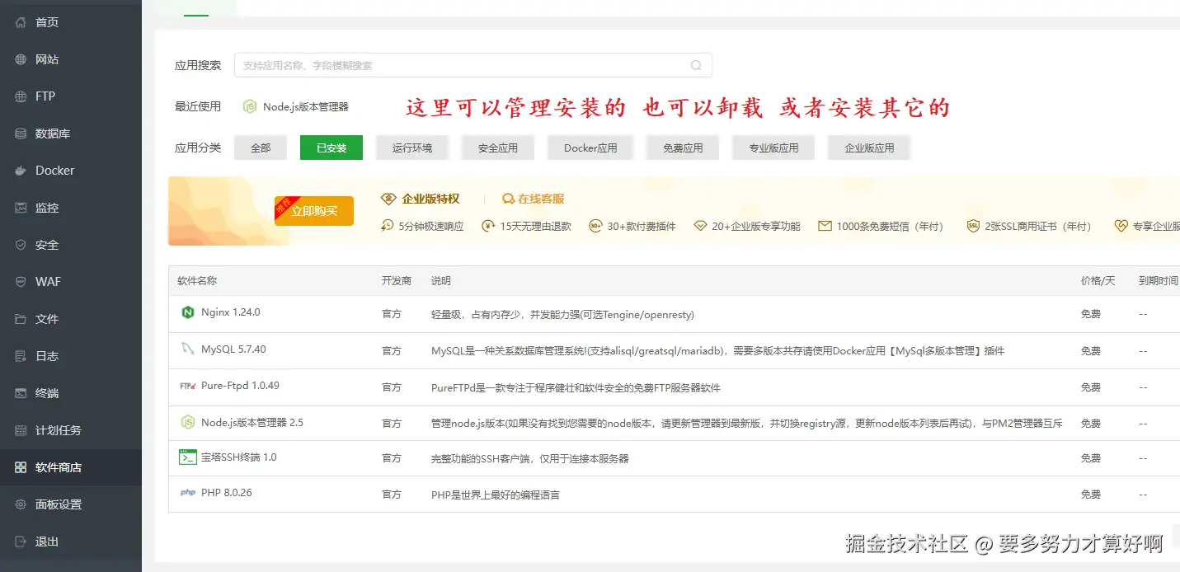The width and height of the screenshot is (1180, 572).
Task: Select the 安全应用 category filter
Action: [498, 148]
